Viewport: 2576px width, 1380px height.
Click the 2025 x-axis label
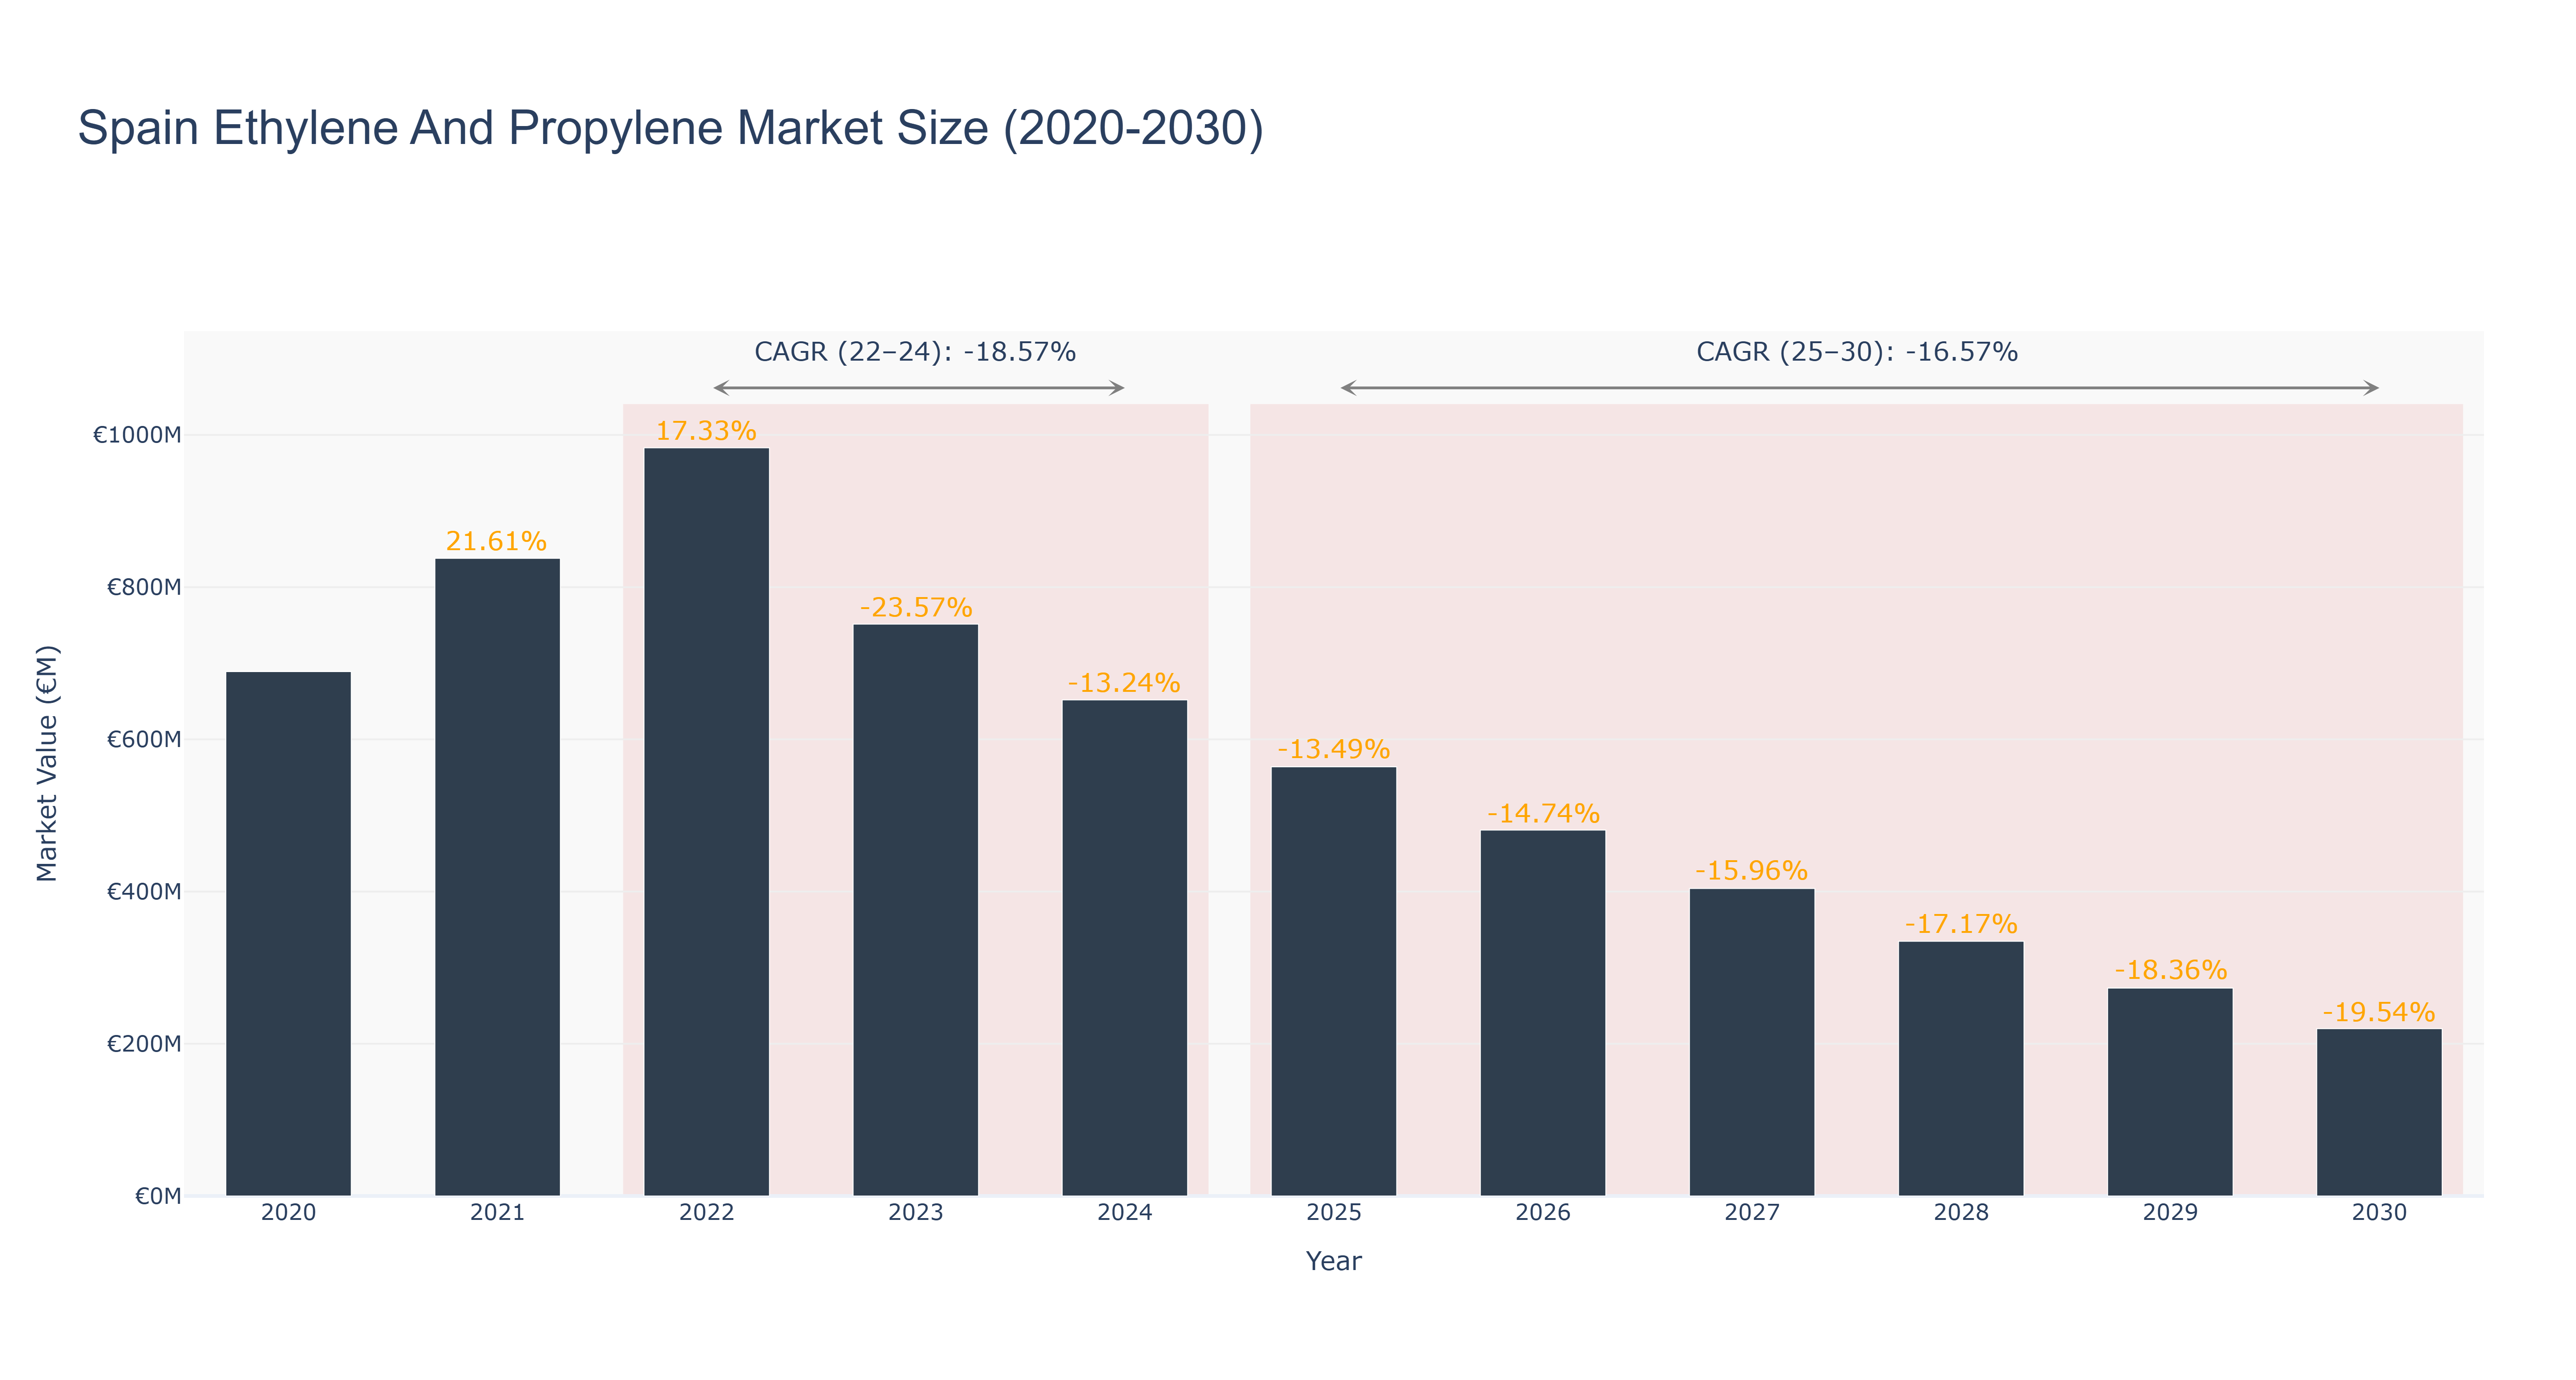[1333, 1213]
